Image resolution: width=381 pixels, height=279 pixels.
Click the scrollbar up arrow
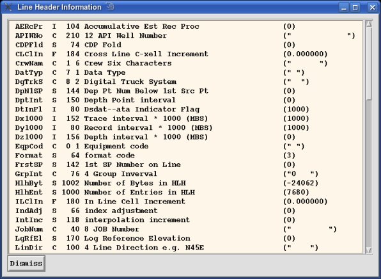pyautogui.click(x=369, y=24)
